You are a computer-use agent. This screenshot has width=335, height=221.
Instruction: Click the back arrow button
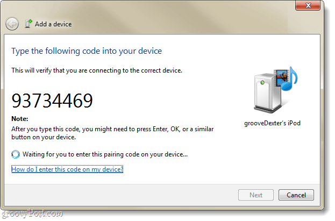(12, 24)
